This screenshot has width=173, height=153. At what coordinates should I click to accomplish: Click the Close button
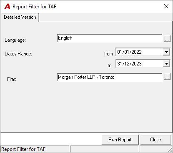pos(155,140)
